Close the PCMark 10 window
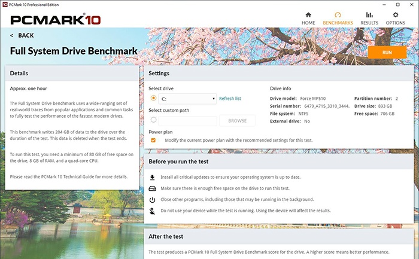419x259 pixels. 412,5
